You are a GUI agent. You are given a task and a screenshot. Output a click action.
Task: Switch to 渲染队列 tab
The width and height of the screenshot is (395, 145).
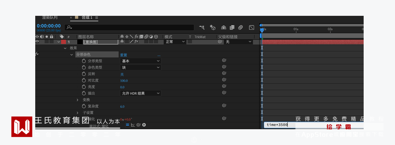50,18
